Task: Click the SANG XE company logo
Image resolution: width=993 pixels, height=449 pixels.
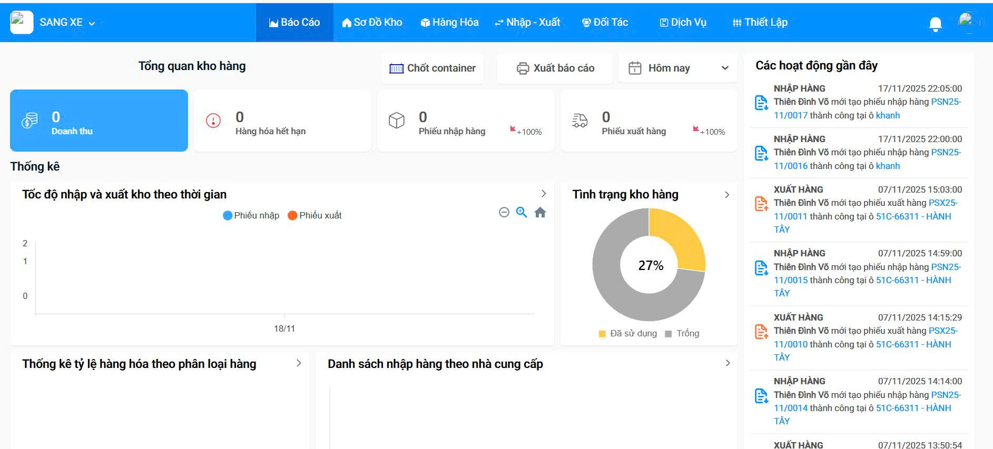Action: 22,22
